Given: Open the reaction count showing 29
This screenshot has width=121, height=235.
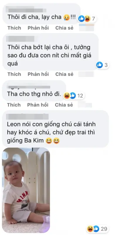Looking at the screenshot, I should 104,229.
